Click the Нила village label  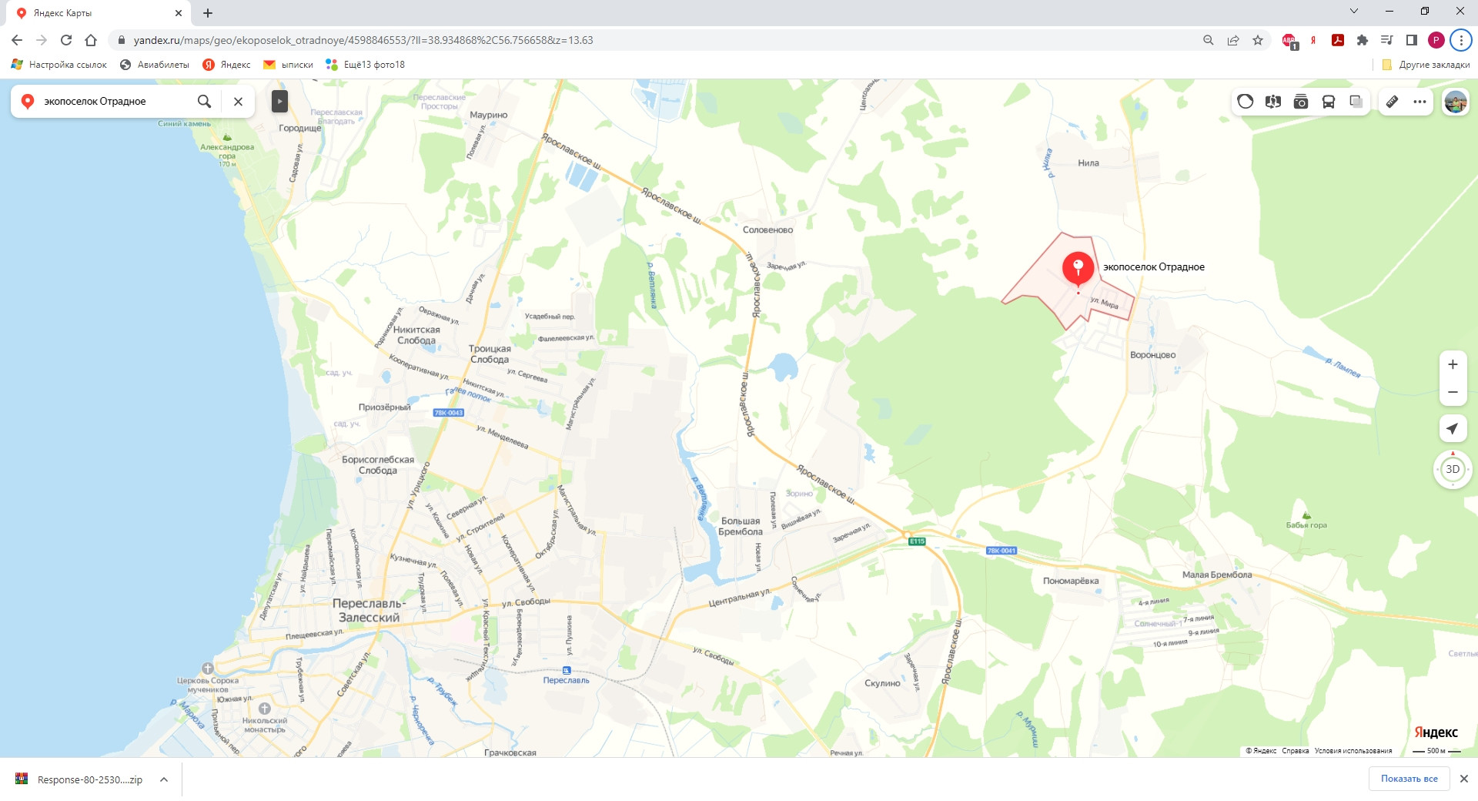point(1088,163)
